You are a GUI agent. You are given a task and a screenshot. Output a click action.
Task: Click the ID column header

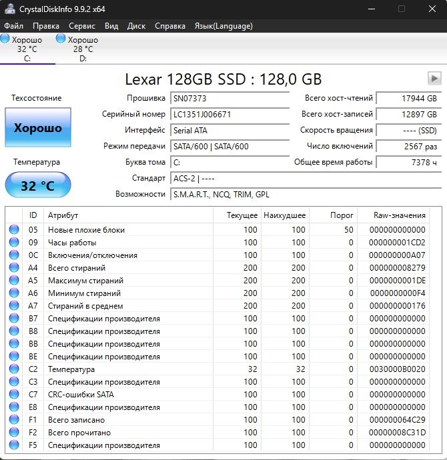(33, 215)
